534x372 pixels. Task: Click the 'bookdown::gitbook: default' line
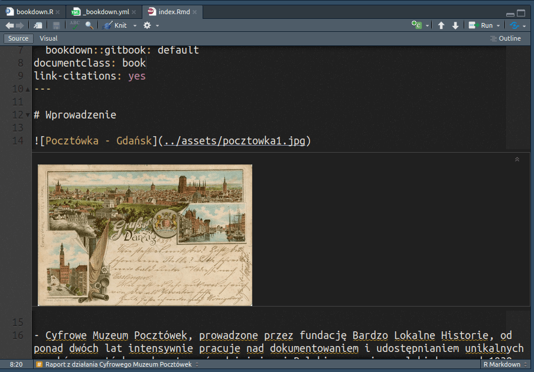122,50
